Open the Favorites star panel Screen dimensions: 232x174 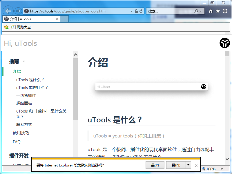(218, 11)
